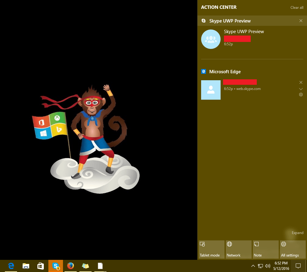
Task: Click the Microsoft Edge group header
Action: pyautogui.click(x=225, y=71)
